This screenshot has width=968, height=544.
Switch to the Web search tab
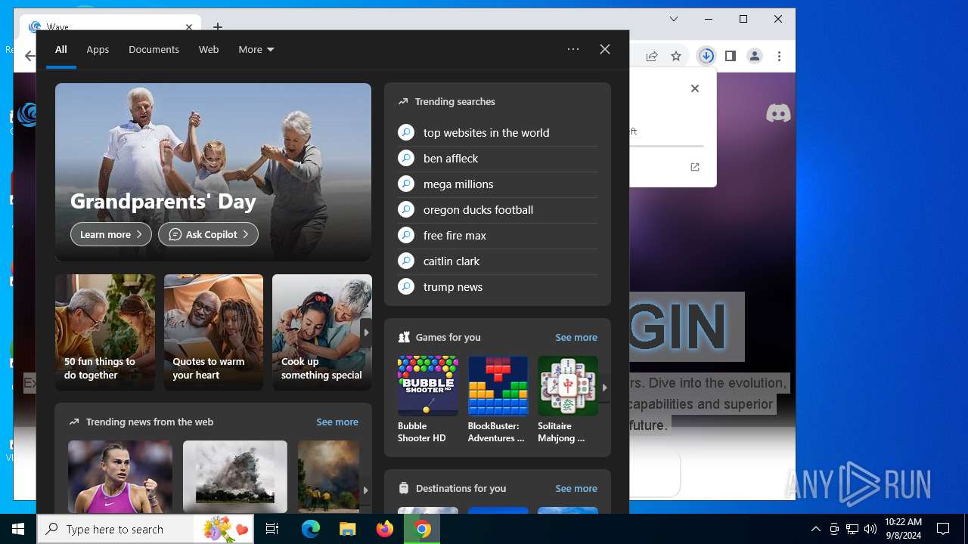pos(209,49)
